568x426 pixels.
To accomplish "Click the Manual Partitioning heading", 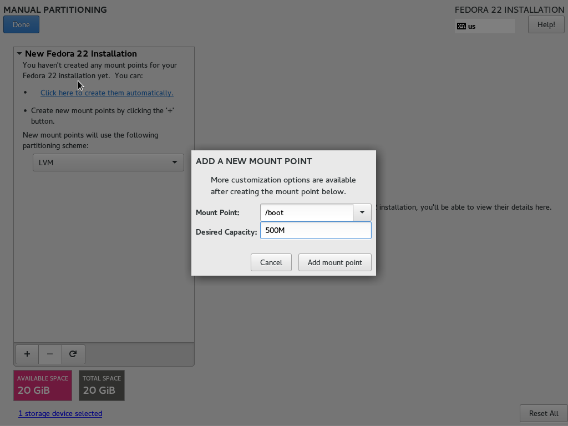I will pyautogui.click(x=55, y=9).
